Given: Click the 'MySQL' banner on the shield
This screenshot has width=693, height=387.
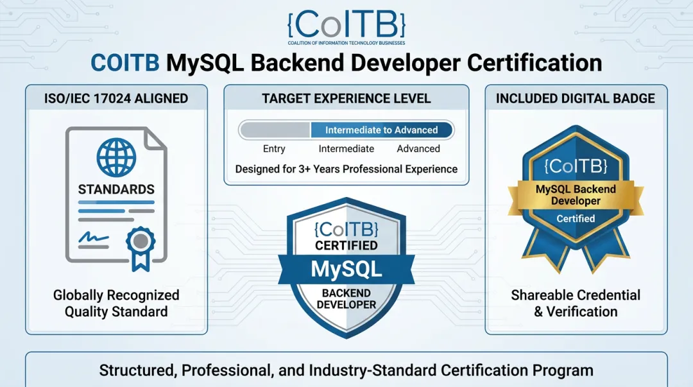Looking at the screenshot, I should [x=346, y=270].
